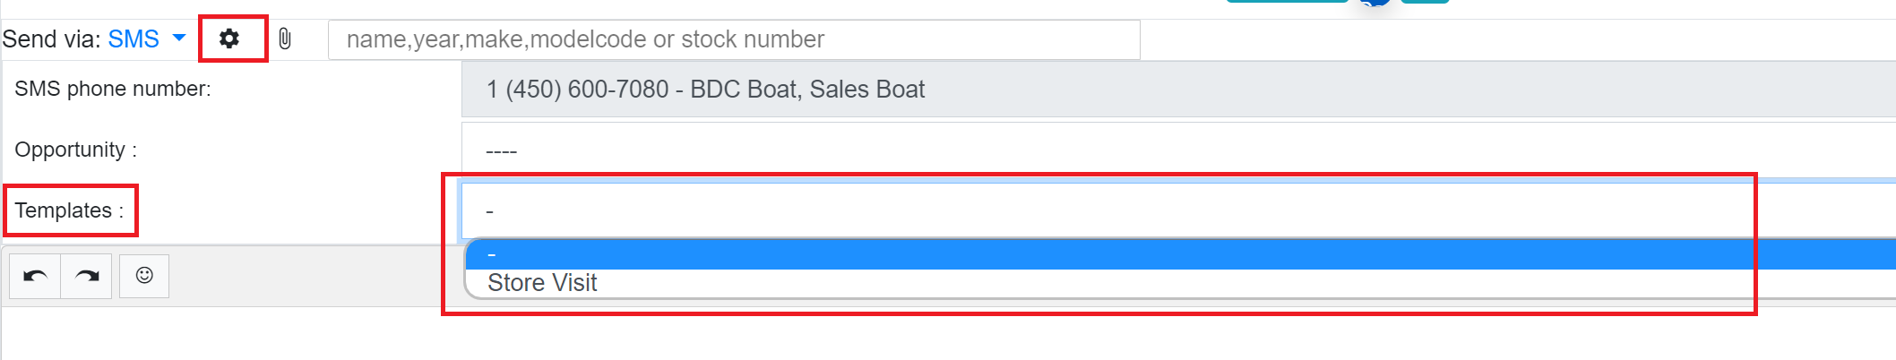The width and height of the screenshot is (1896, 360).
Task: Select the 1 (450) 600-7080 phone number field
Action: coord(1178,90)
